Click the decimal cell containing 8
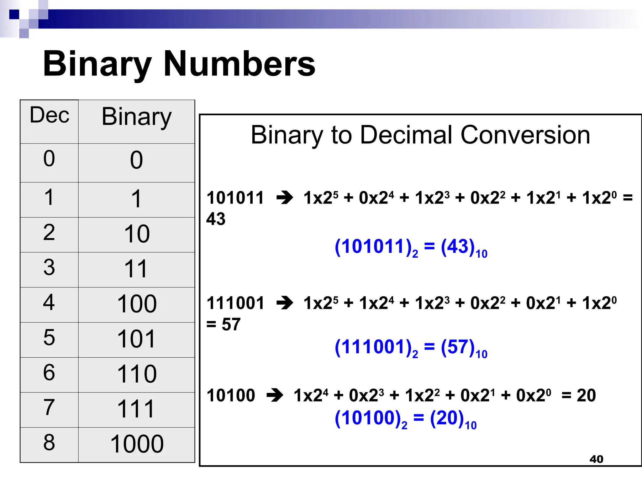The image size is (642, 481). [x=49, y=443]
